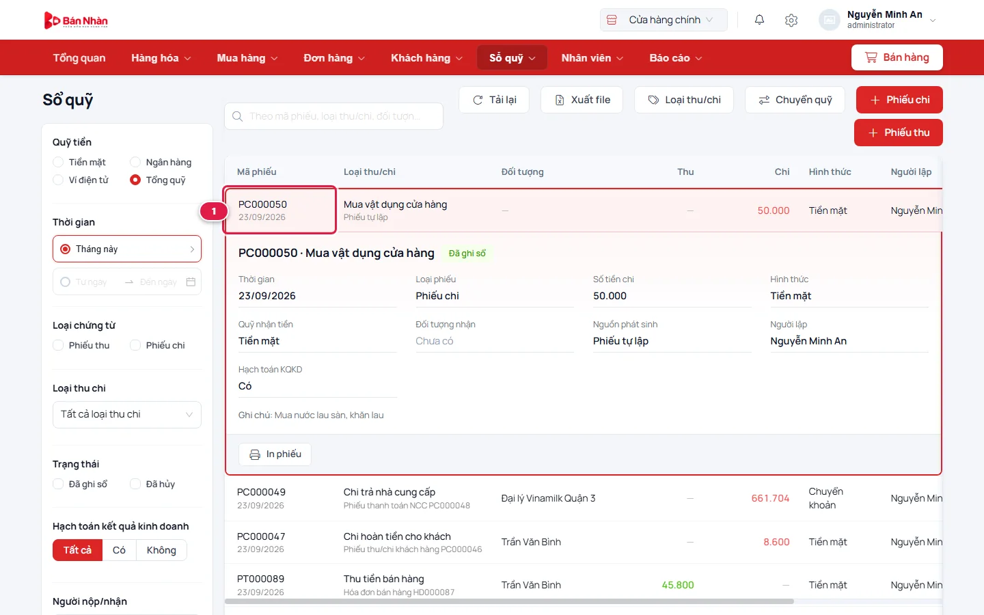Click the search magnifier icon
Image resolution: width=984 pixels, height=615 pixels.
coord(237,116)
